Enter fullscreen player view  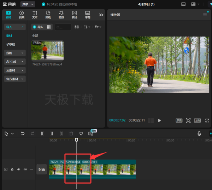pos(207,121)
